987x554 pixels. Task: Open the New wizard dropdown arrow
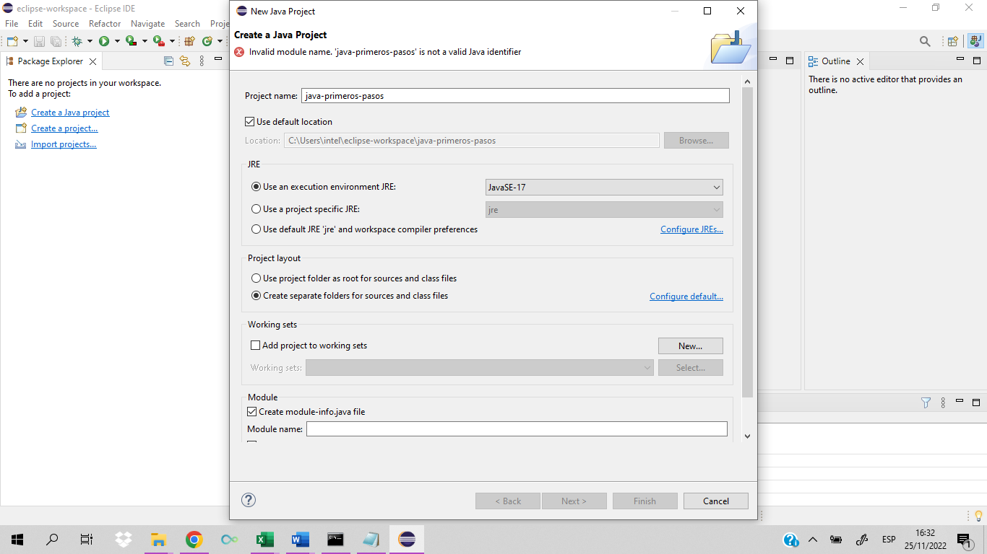click(25, 41)
